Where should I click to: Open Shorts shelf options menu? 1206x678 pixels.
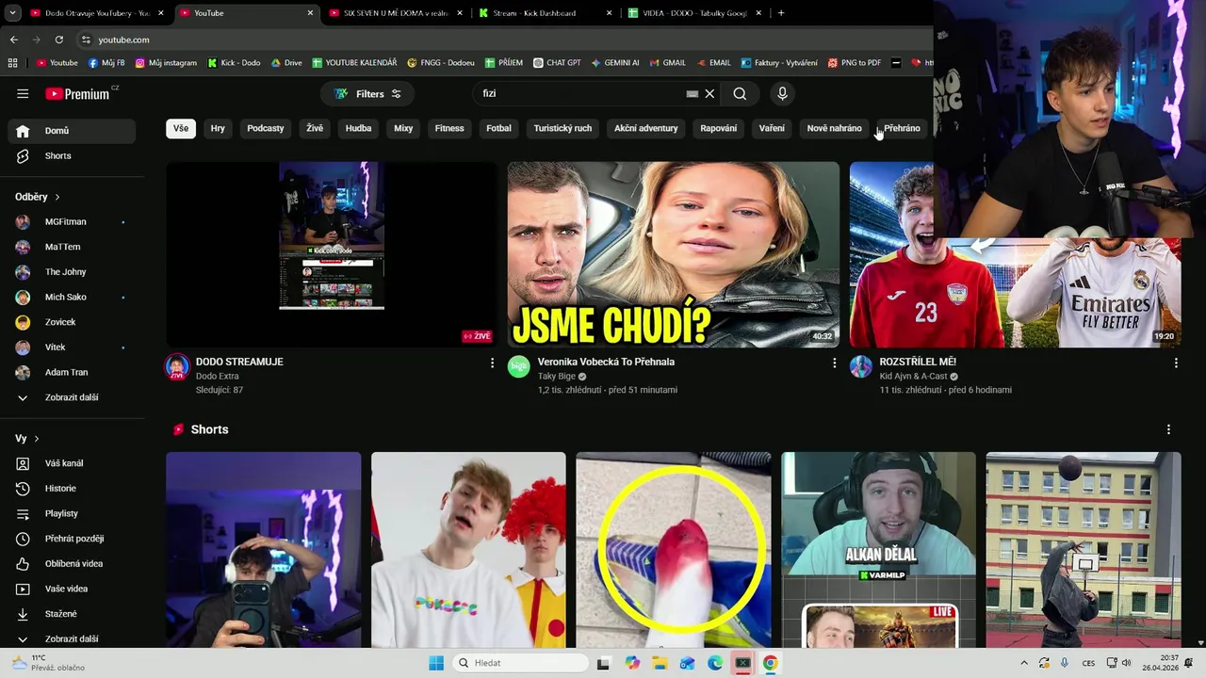(1168, 429)
